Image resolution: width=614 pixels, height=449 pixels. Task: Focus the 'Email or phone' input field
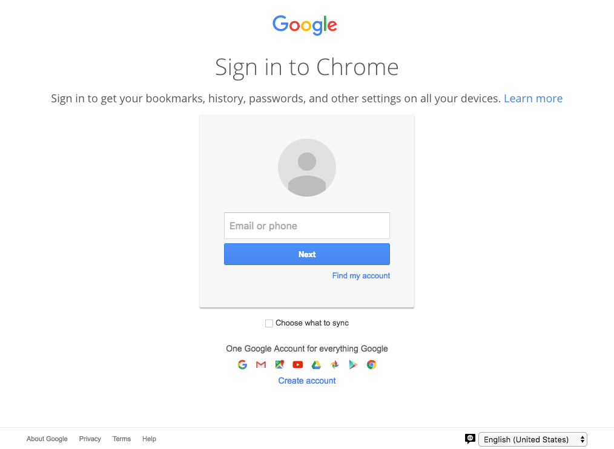click(307, 226)
